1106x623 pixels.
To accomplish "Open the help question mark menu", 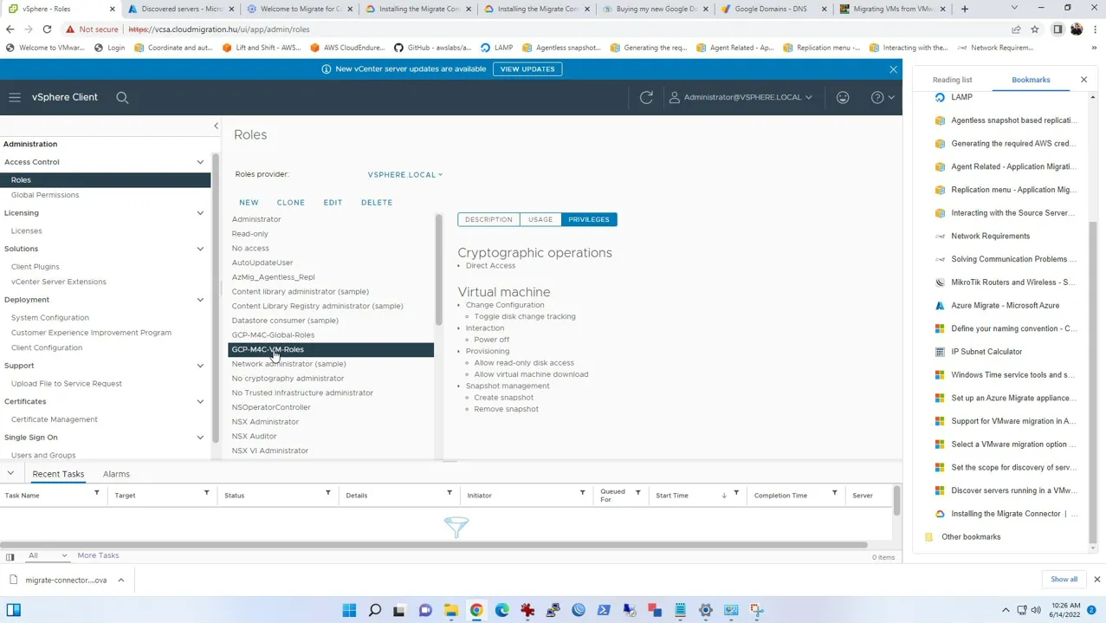I will (x=883, y=97).
